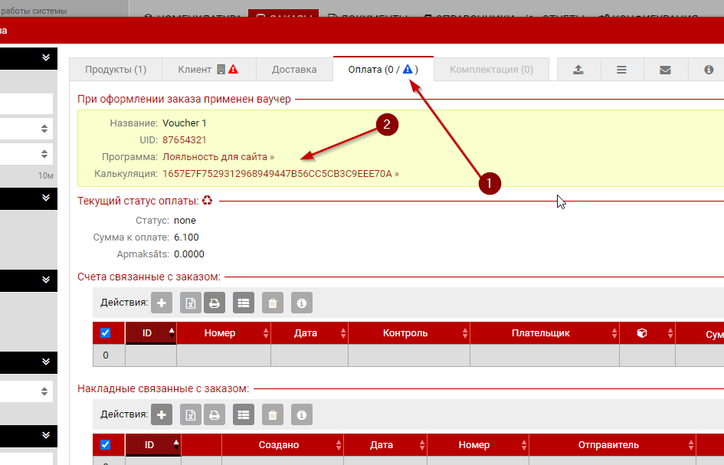Collapse the top left sidebar section chevron
Viewport: 724px width, 465px height.
pyautogui.click(x=46, y=57)
